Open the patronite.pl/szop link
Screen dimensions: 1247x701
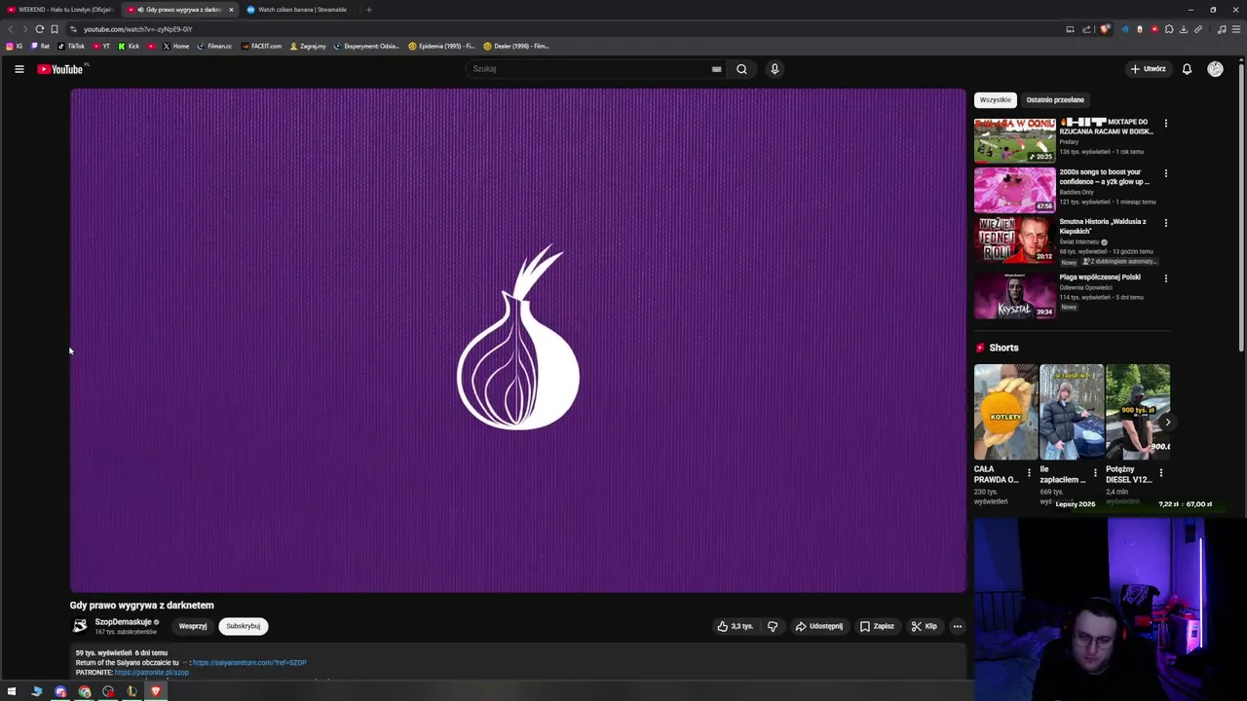(152, 673)
